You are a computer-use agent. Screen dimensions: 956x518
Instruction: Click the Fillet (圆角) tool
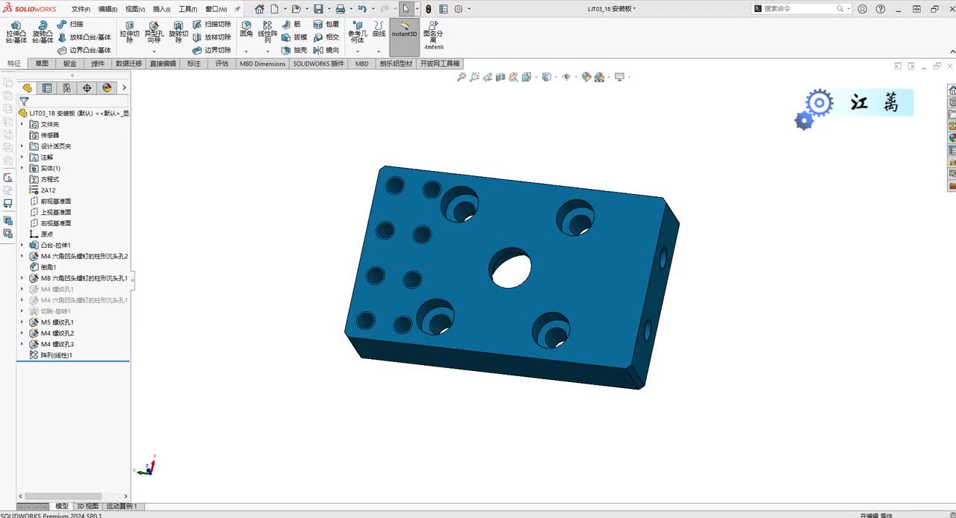pyautogui.click(x=246, y=28)
